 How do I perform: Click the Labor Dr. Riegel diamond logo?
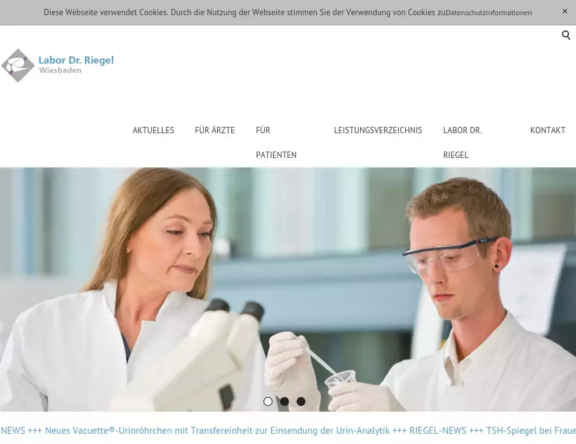tap(18, 65)
